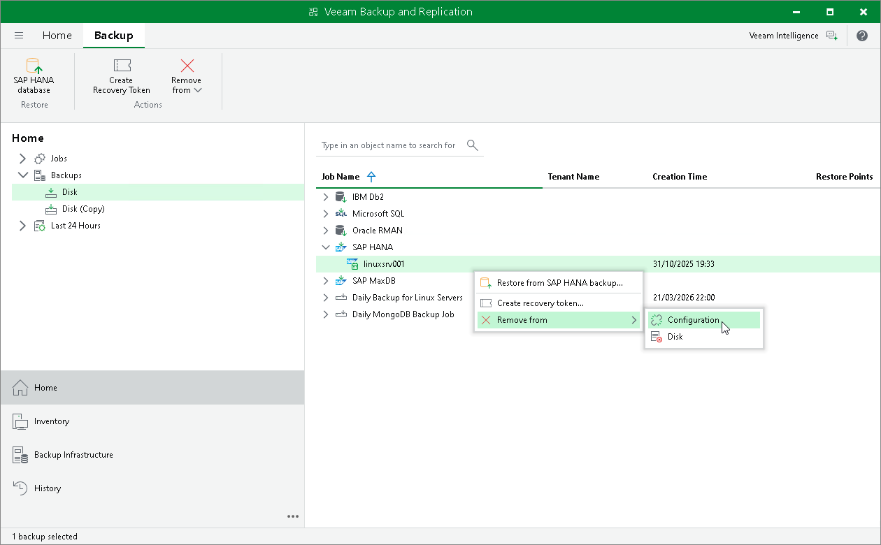The height and width of the screenshot is (545, 881).
Task: Select Configuration in Remove from submenu
Action: 703,320
